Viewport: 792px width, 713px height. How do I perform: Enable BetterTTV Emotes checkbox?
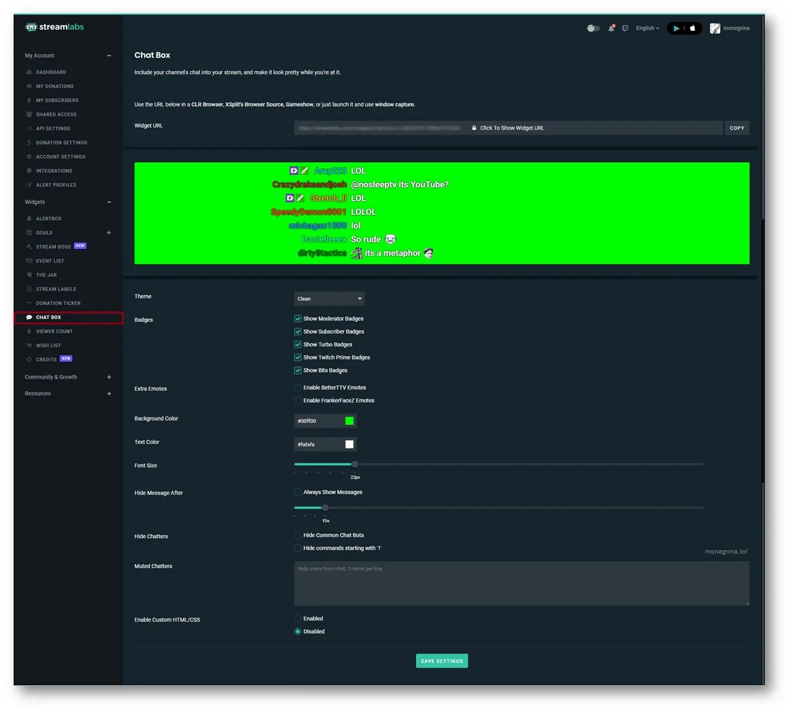tap(298, 388)
